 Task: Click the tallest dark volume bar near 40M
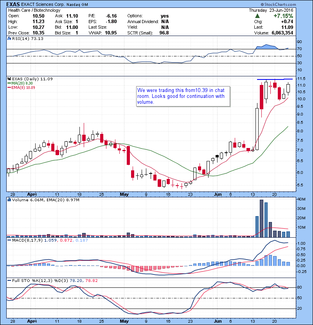click(261, 218)
